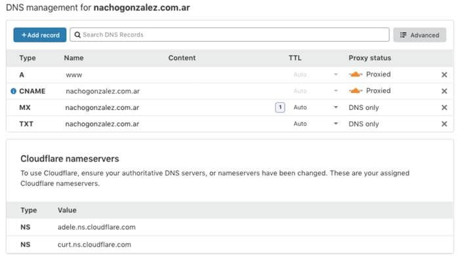Click the search magnifier icon
The width and height of the screenshot is (459, 256).
pos(77,35)
